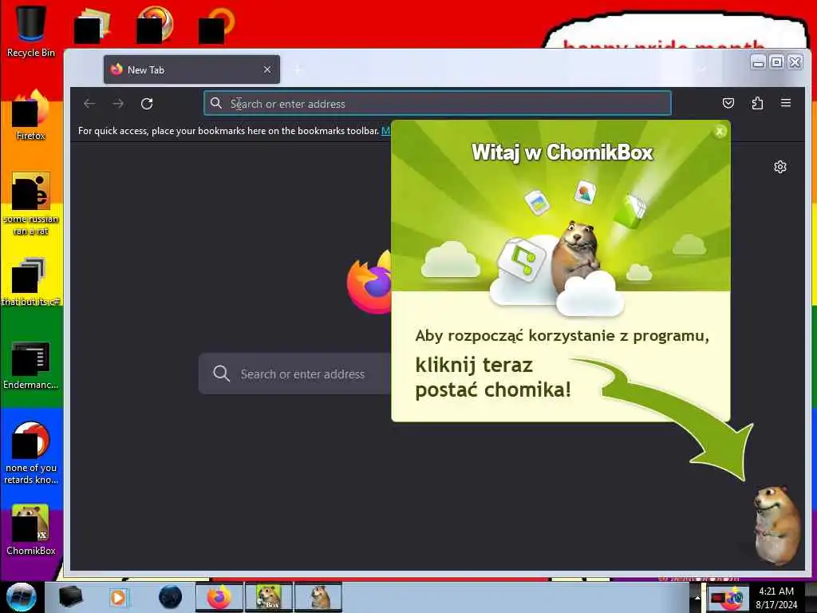Click the Firefox taskbar button

[219, 597]
